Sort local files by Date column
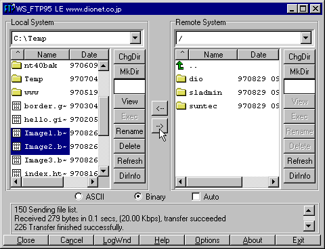Image resolution: width=325 pixels, height=249 pixels. click(x=89, y=55)
